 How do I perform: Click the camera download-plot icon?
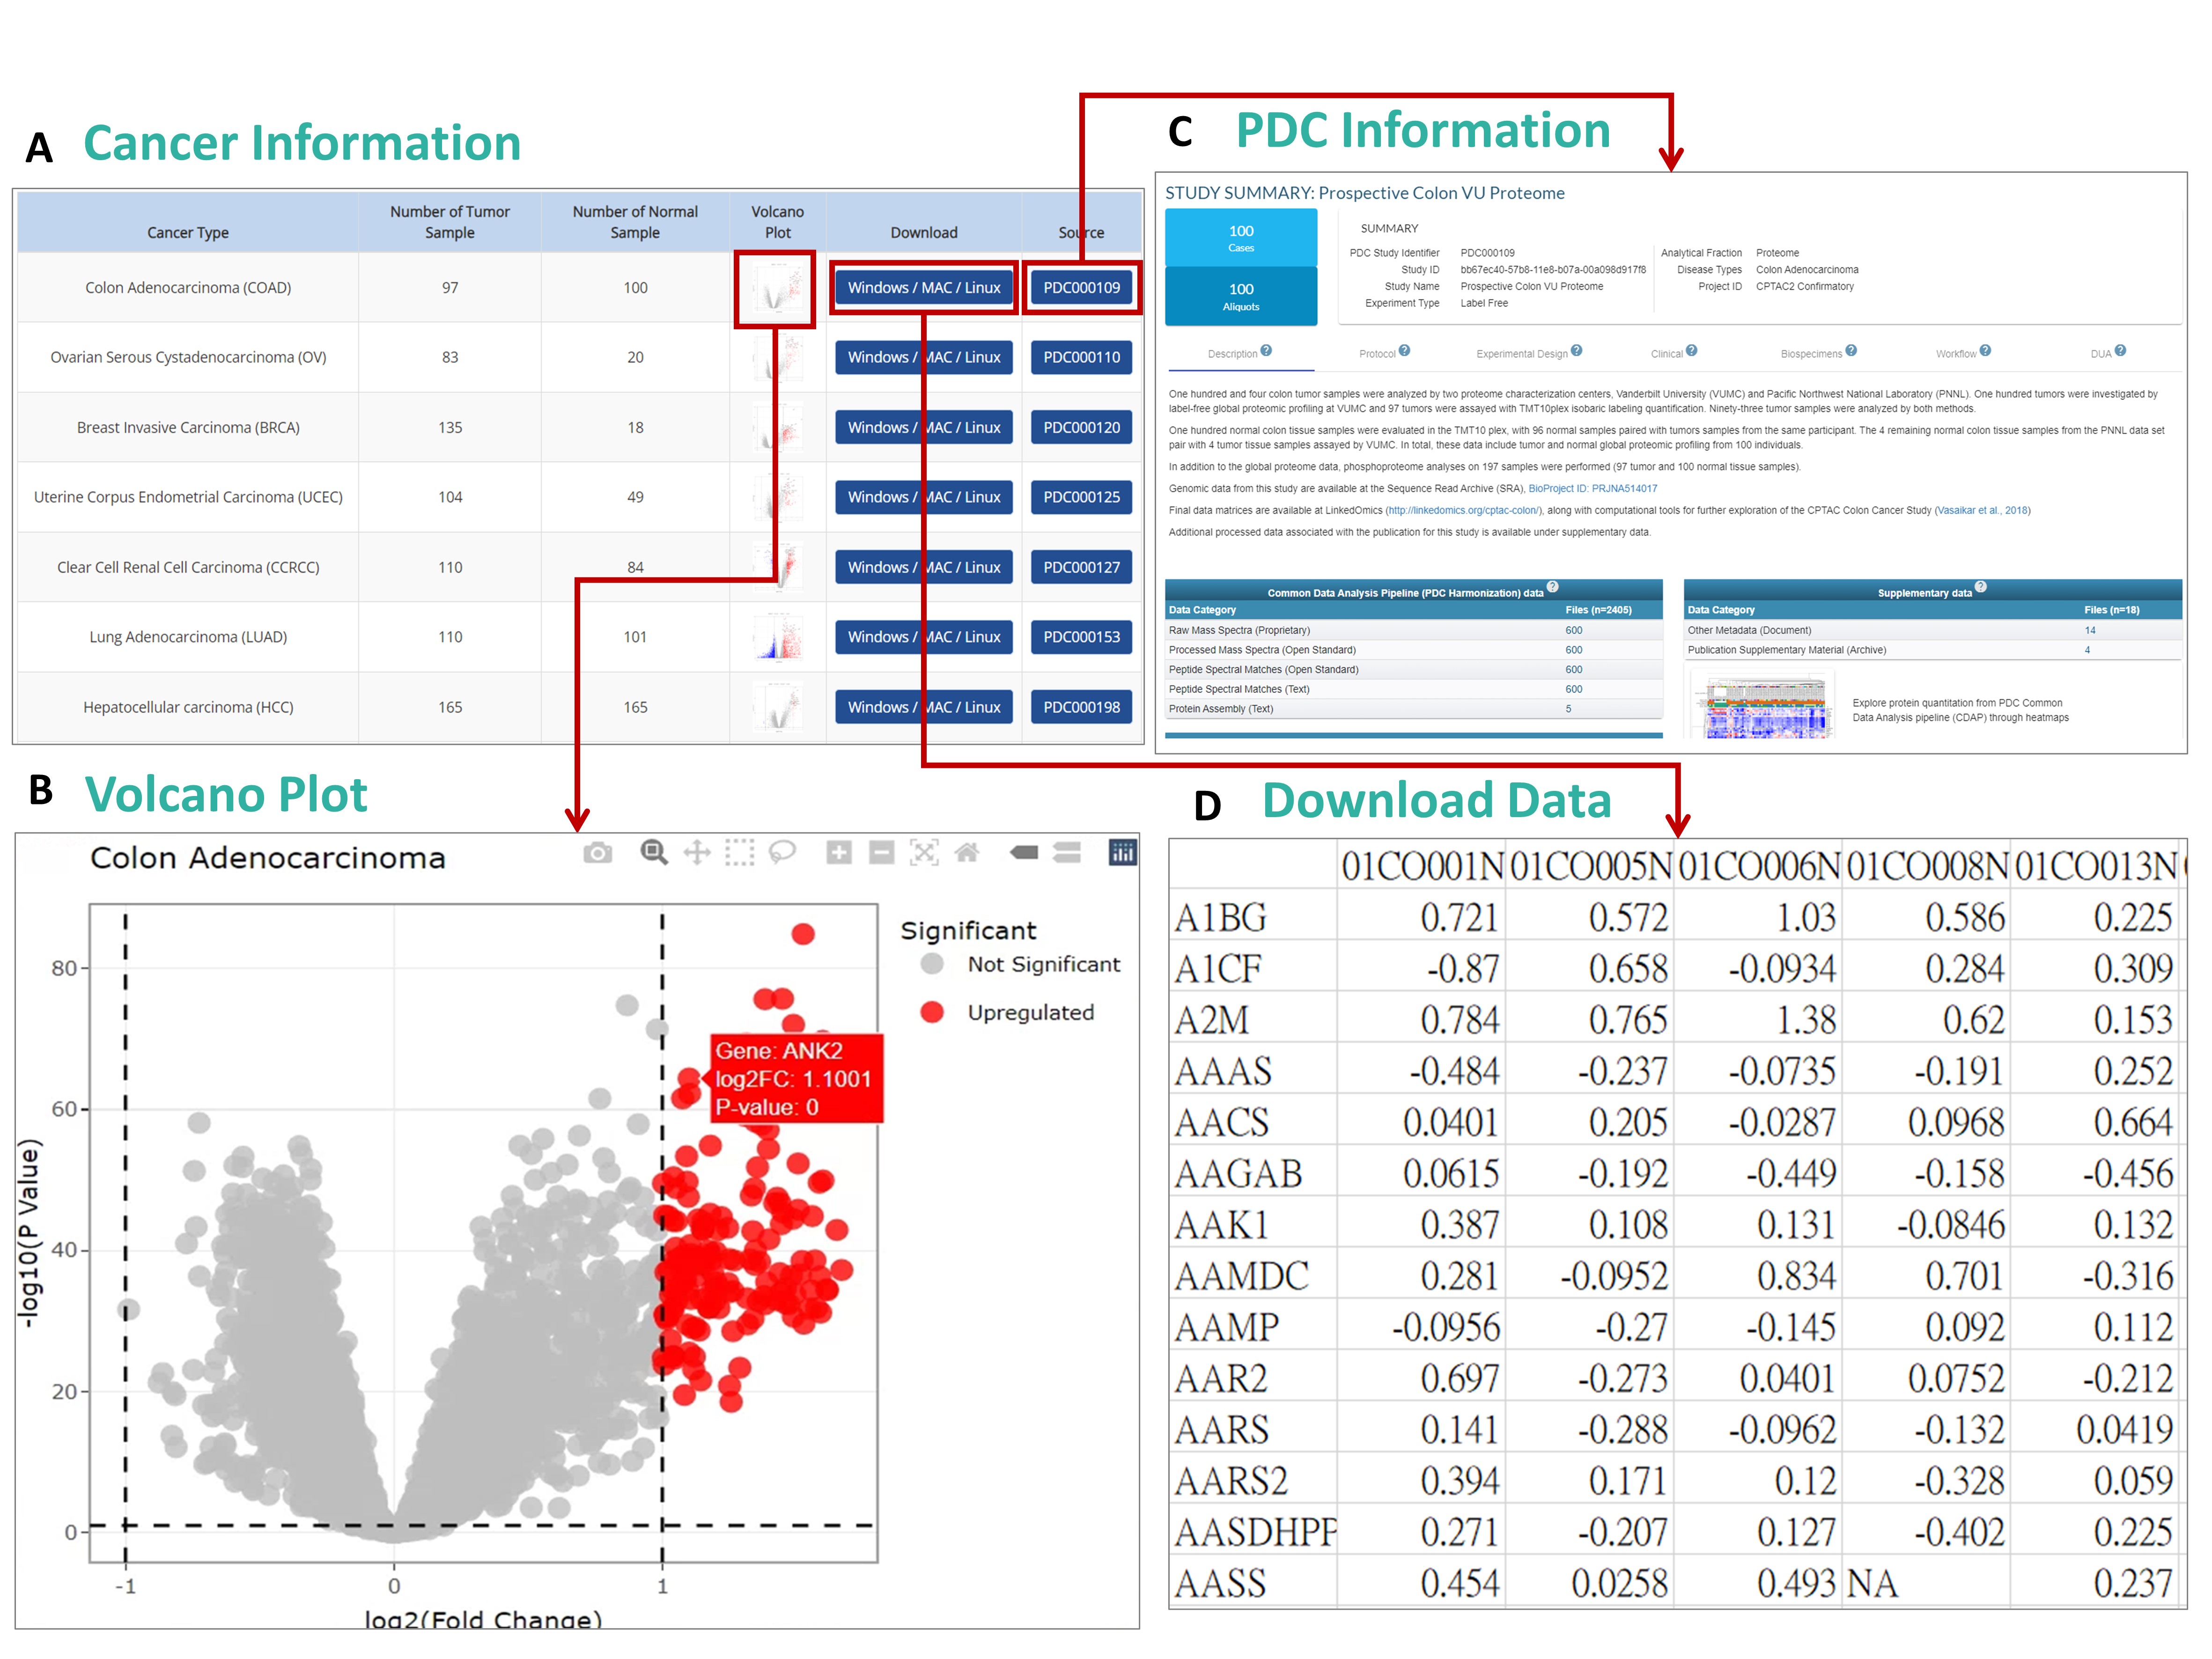pyautogui.click(x=597, y=853)
